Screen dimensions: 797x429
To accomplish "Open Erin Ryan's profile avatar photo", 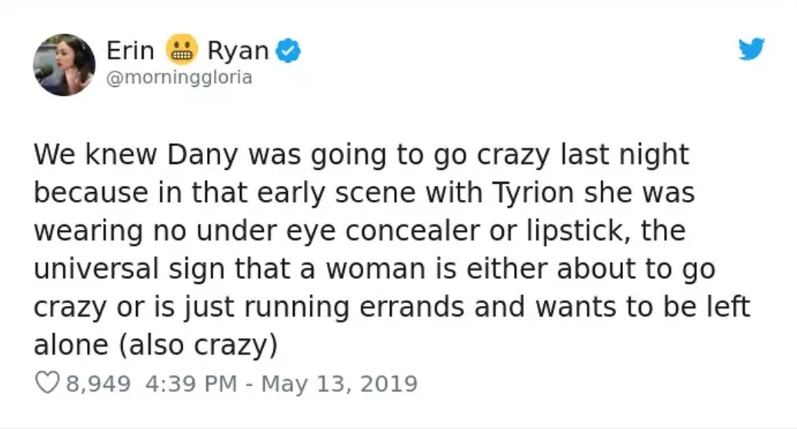I will (64, 65).
